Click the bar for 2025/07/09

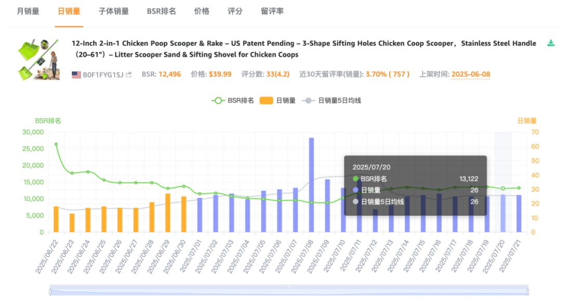coord(327,206)
